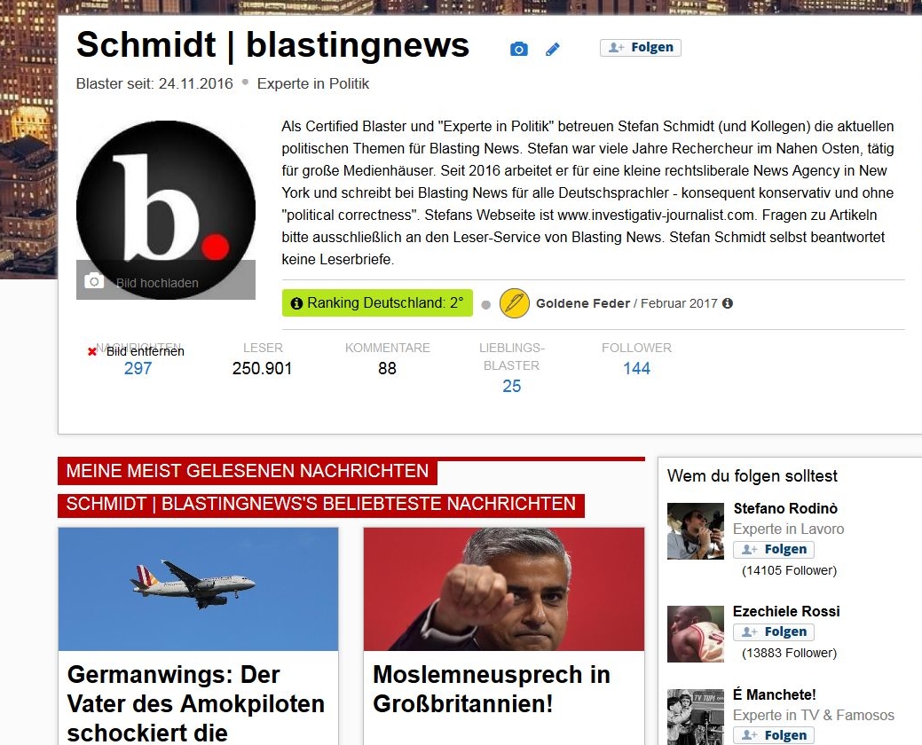Open the Lieblings-Blaster count 25
This screenshot has height=745, width=922.
tap(511, 387)
